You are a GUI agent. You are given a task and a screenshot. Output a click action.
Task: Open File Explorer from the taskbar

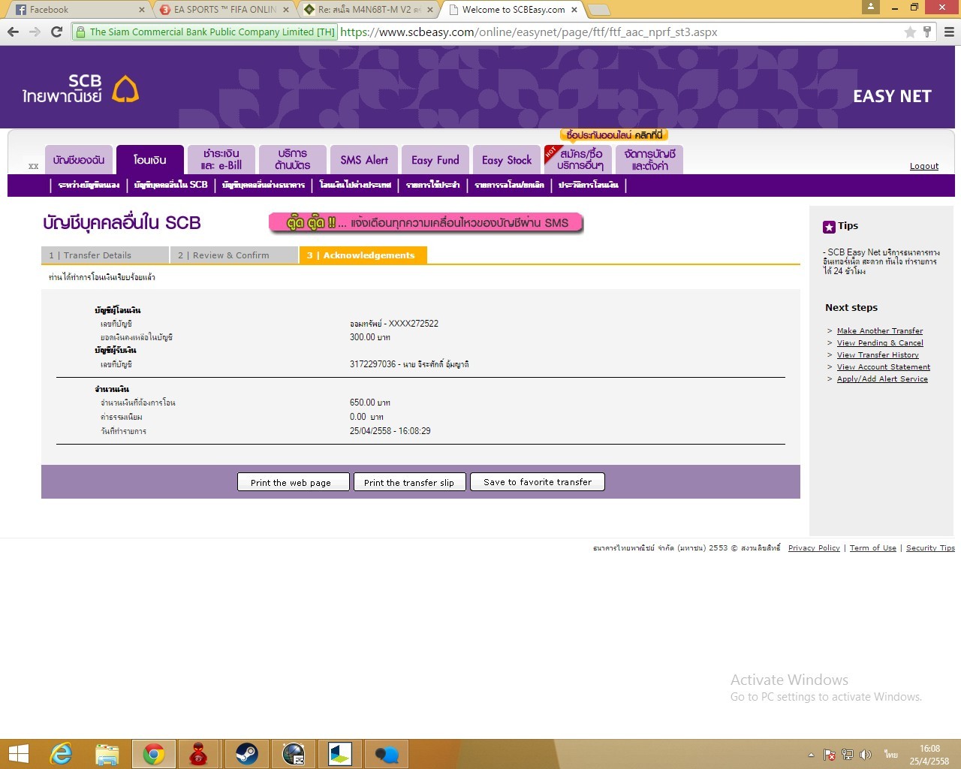click(107, 754)
